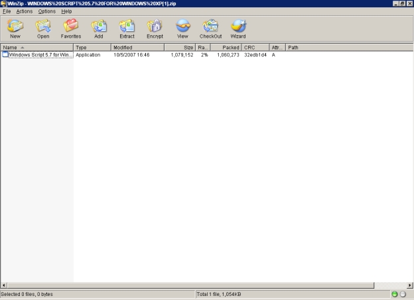Viewport: 414px width, 300px height.
Task: Click the right arrow of horizontal scrollbar
Action: 410,285
